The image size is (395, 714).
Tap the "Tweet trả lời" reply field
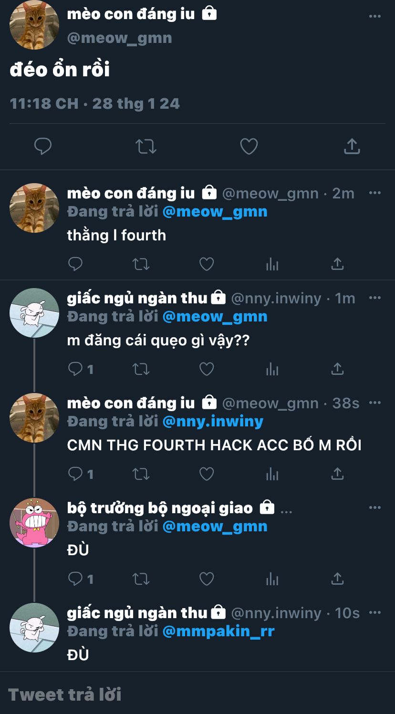click(197, 694)
